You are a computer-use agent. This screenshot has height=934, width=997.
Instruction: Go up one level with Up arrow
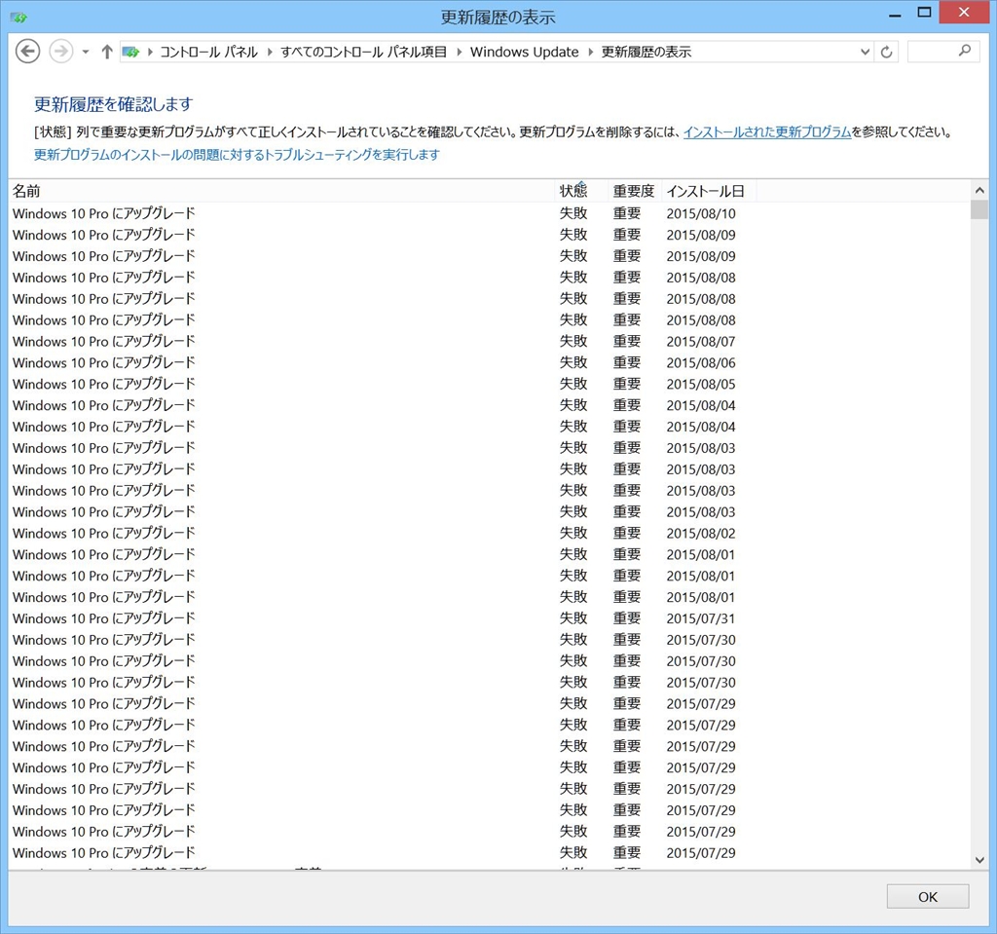pyautogui.click(x=107, y=52)
